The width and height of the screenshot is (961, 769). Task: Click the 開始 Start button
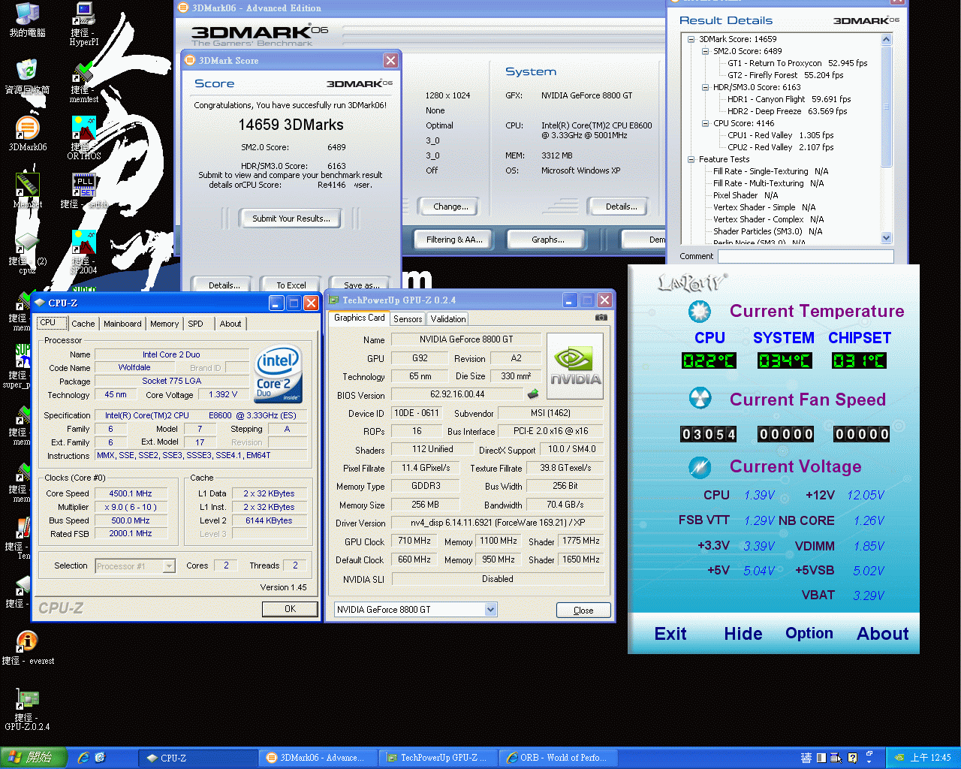pos(34,758)
